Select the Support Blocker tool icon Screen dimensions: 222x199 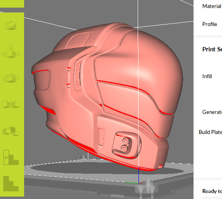point(11,157)
